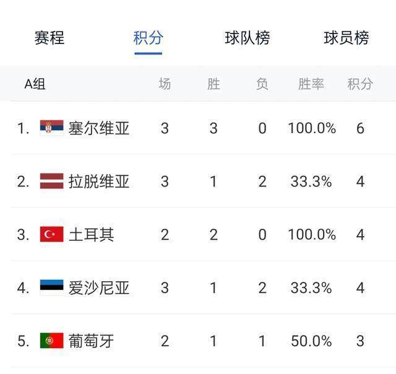
Task: Click the Serbia flag icon
Action: tap(52, 128)
